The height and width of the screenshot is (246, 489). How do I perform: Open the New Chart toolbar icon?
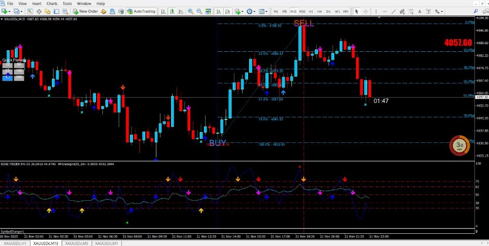click(x=5, y=12)
